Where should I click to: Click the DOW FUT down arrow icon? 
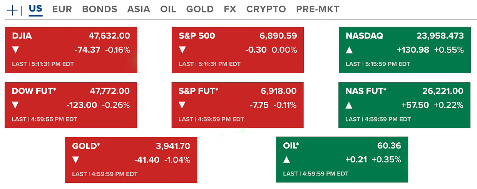15,105
